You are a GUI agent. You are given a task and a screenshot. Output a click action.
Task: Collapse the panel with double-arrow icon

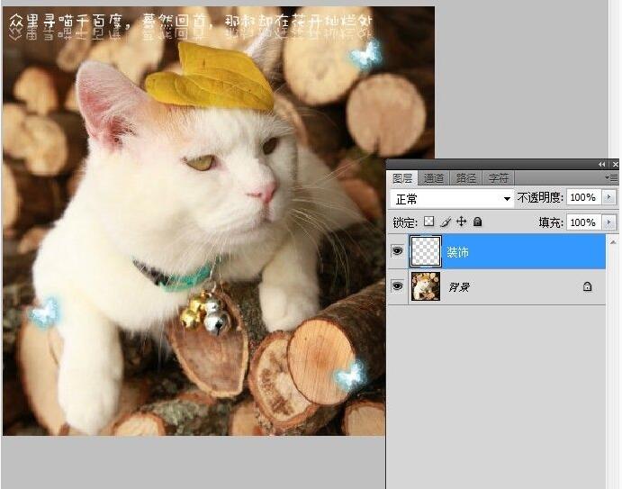[602, 164]
